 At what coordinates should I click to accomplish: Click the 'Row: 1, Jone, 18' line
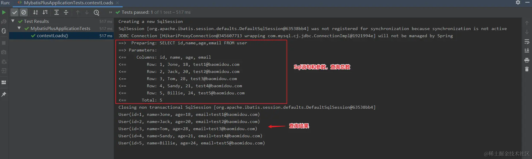click(179, 64)
